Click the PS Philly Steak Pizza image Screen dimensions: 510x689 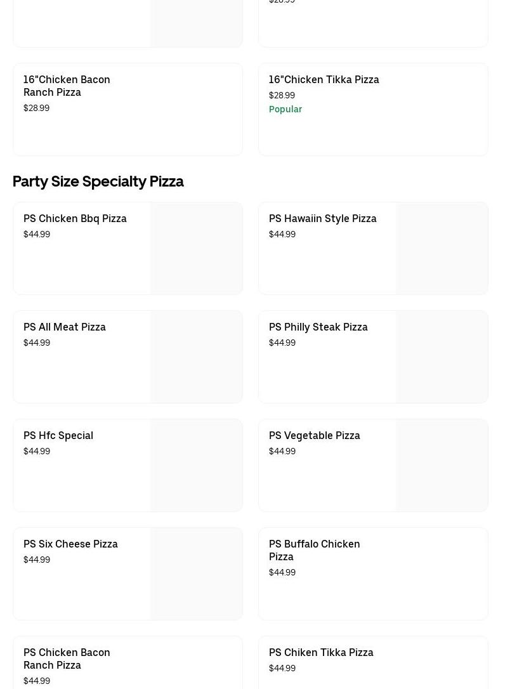[442, 357]
